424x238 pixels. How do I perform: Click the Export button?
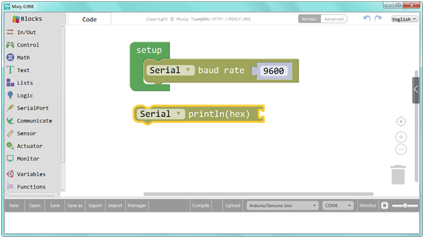coord(95,206)
